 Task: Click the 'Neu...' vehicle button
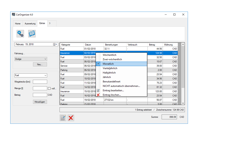[40, 65]
